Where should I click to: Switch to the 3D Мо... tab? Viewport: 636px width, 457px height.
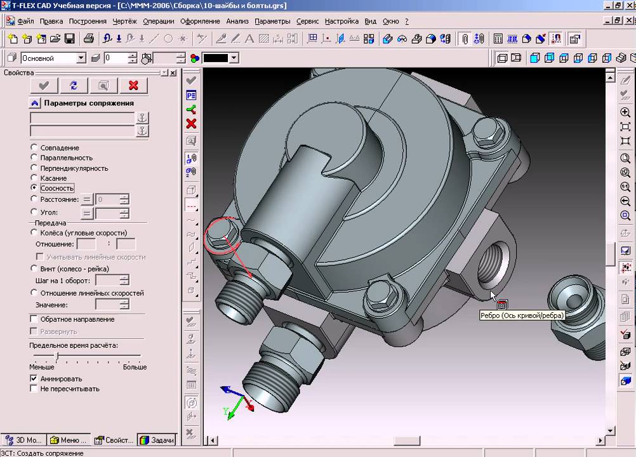pyautogui.click(x=23, y=440)
